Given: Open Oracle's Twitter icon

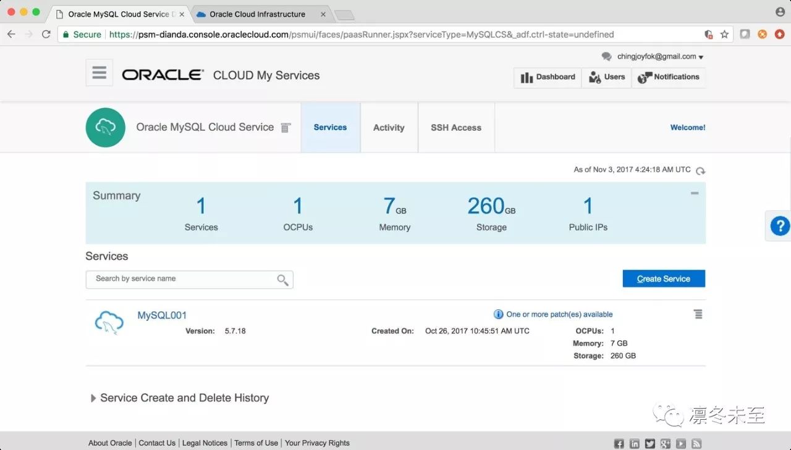Looking at the screenshot, I should [650, 443].
